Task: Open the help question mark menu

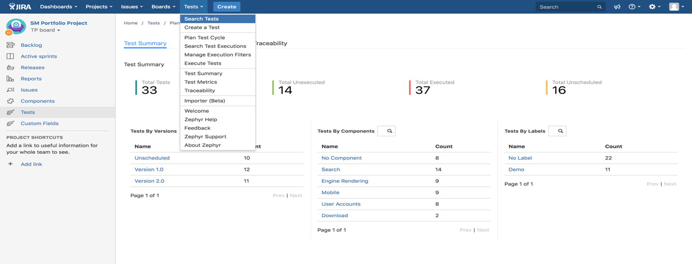Action: (x=634, y=7)
